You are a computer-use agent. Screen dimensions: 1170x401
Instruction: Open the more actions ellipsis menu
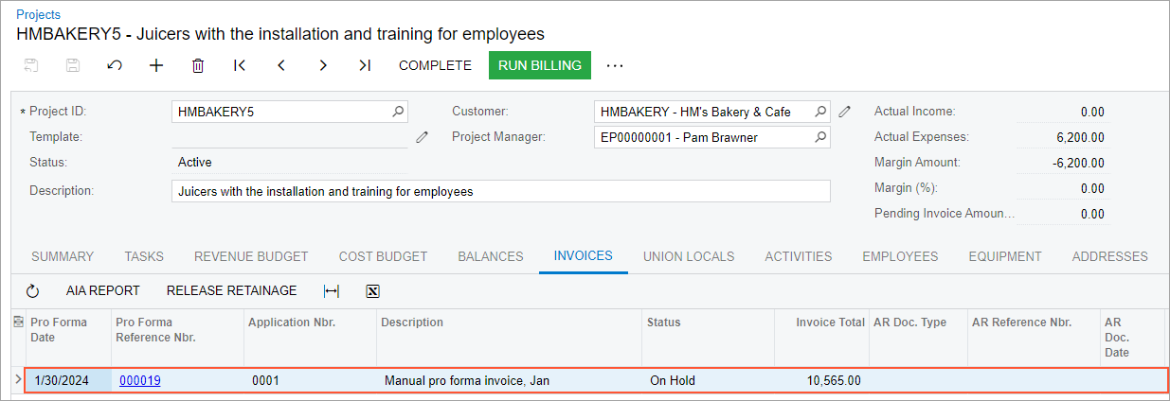click(615, 65)
